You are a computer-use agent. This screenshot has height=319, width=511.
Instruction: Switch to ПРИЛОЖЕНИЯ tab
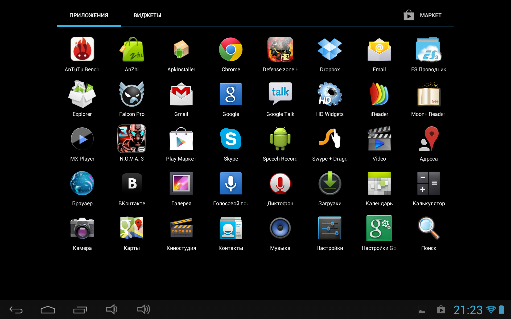coord(89,15)
